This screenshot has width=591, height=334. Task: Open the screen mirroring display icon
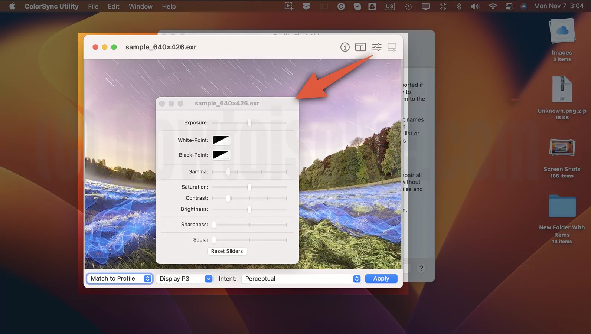425,6
